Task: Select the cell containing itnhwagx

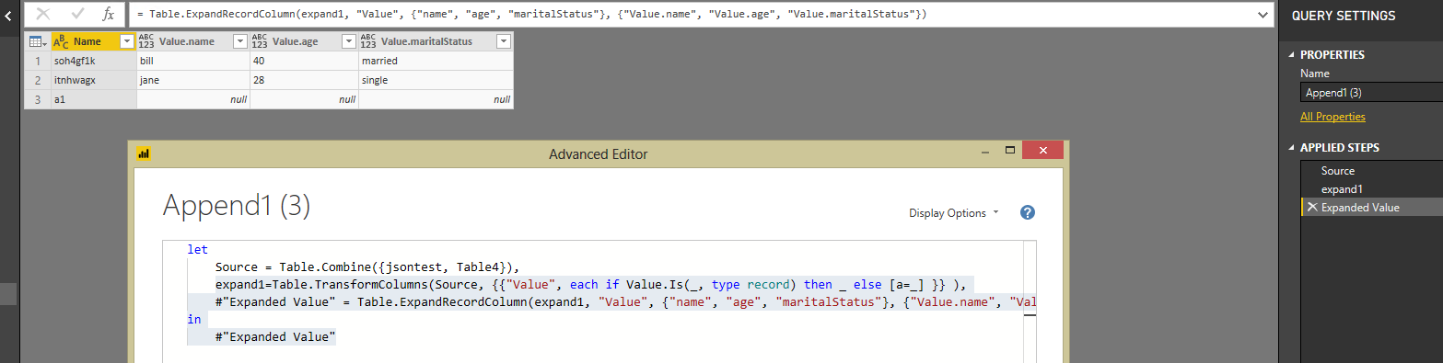Action: pyautogui.click(x=94, y=80)
